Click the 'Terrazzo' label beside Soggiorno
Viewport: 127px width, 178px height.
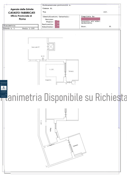[x=71, y=71]
